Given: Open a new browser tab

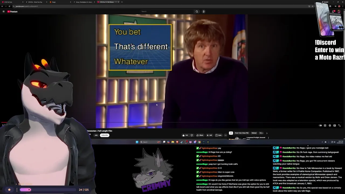Looking at the screenshot, I should point(122,2).
